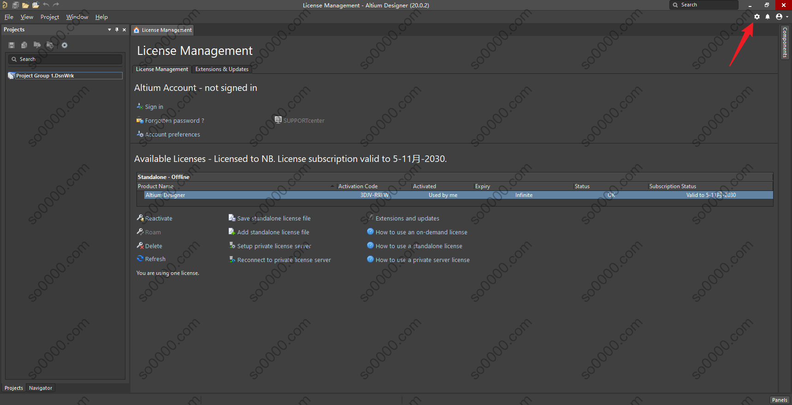Click the Save All icon in the title bar

(x=15, y=5)
